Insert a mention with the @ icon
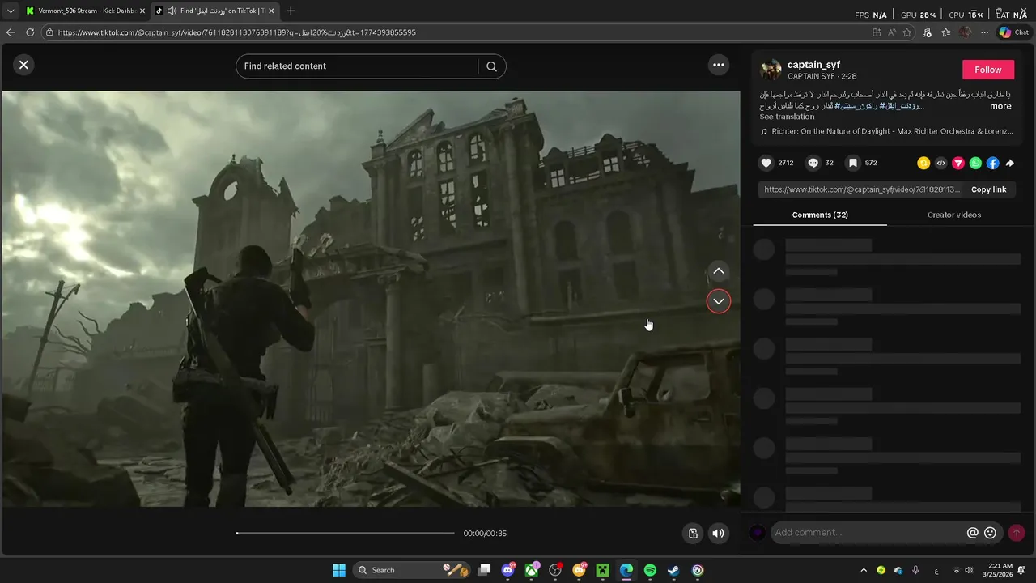This screenshot has height=583, width=1036. 973,533
